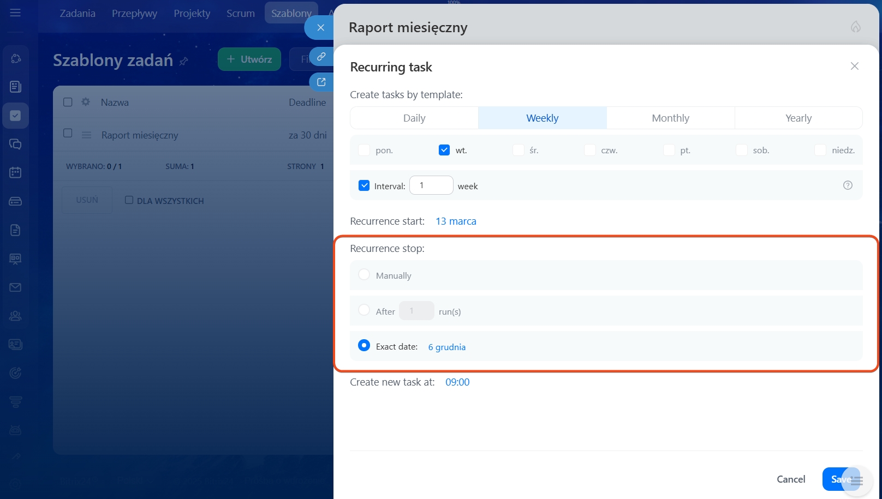Pin the Szablony zadań page

(184, 61)
